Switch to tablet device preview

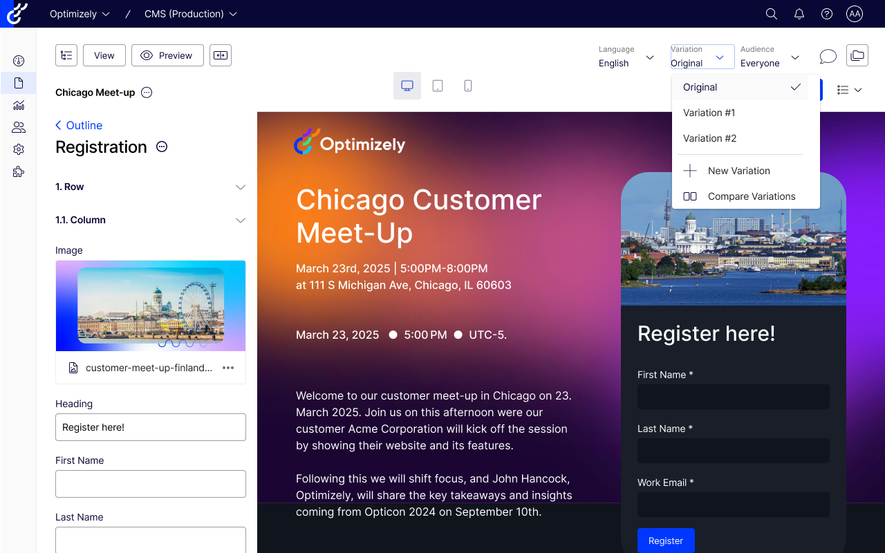click(x=438, y=86)
